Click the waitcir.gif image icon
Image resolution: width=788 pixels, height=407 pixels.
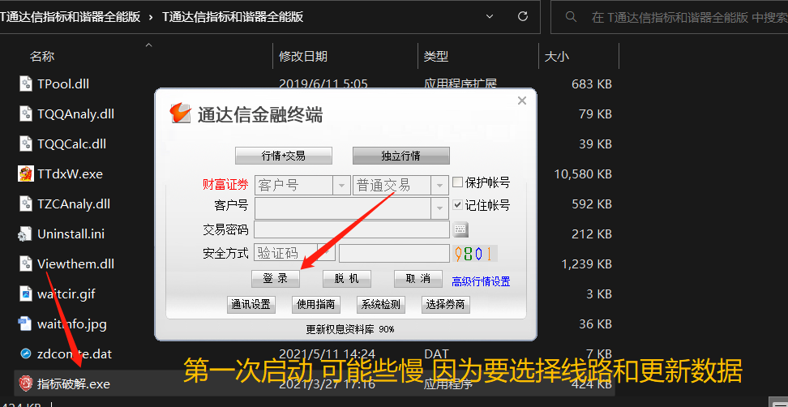[x=26, y=294]
